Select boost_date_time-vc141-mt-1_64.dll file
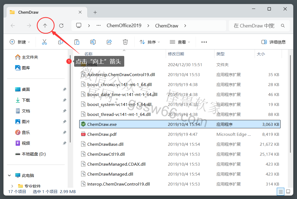297x199 pixels. [x=180, y=94]
